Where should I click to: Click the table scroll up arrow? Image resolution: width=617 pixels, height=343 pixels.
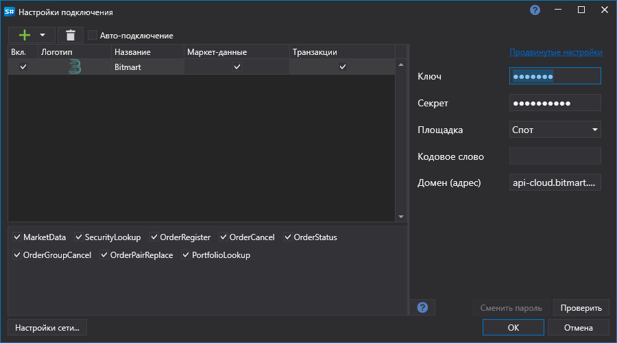401,65
